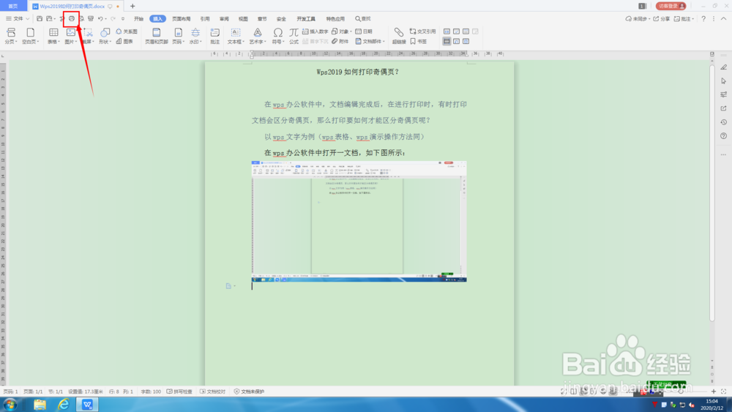Open the 查找 search box

[363, 19]
